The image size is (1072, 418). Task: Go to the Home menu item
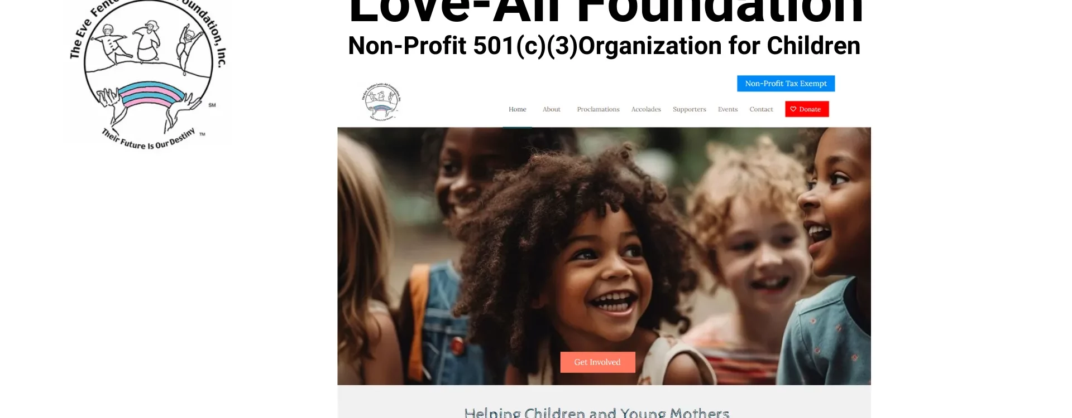[517, 109]
